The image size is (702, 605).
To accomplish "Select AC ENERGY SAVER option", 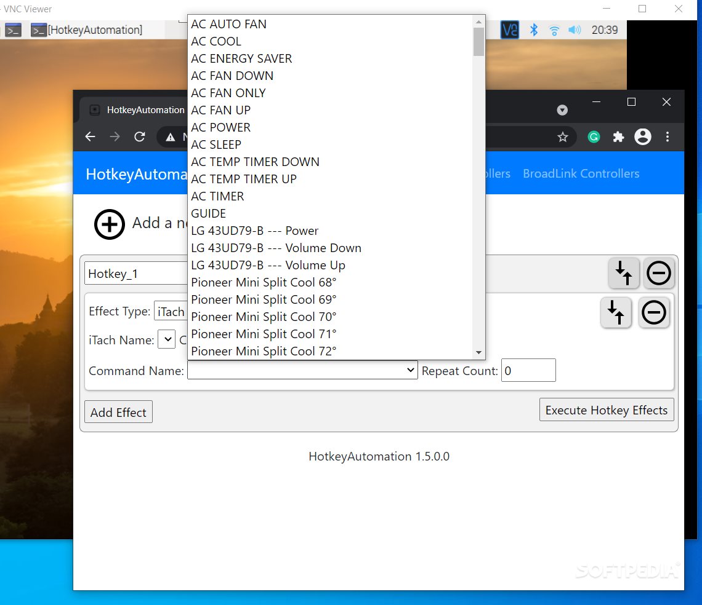I will [x=330, y=58].
